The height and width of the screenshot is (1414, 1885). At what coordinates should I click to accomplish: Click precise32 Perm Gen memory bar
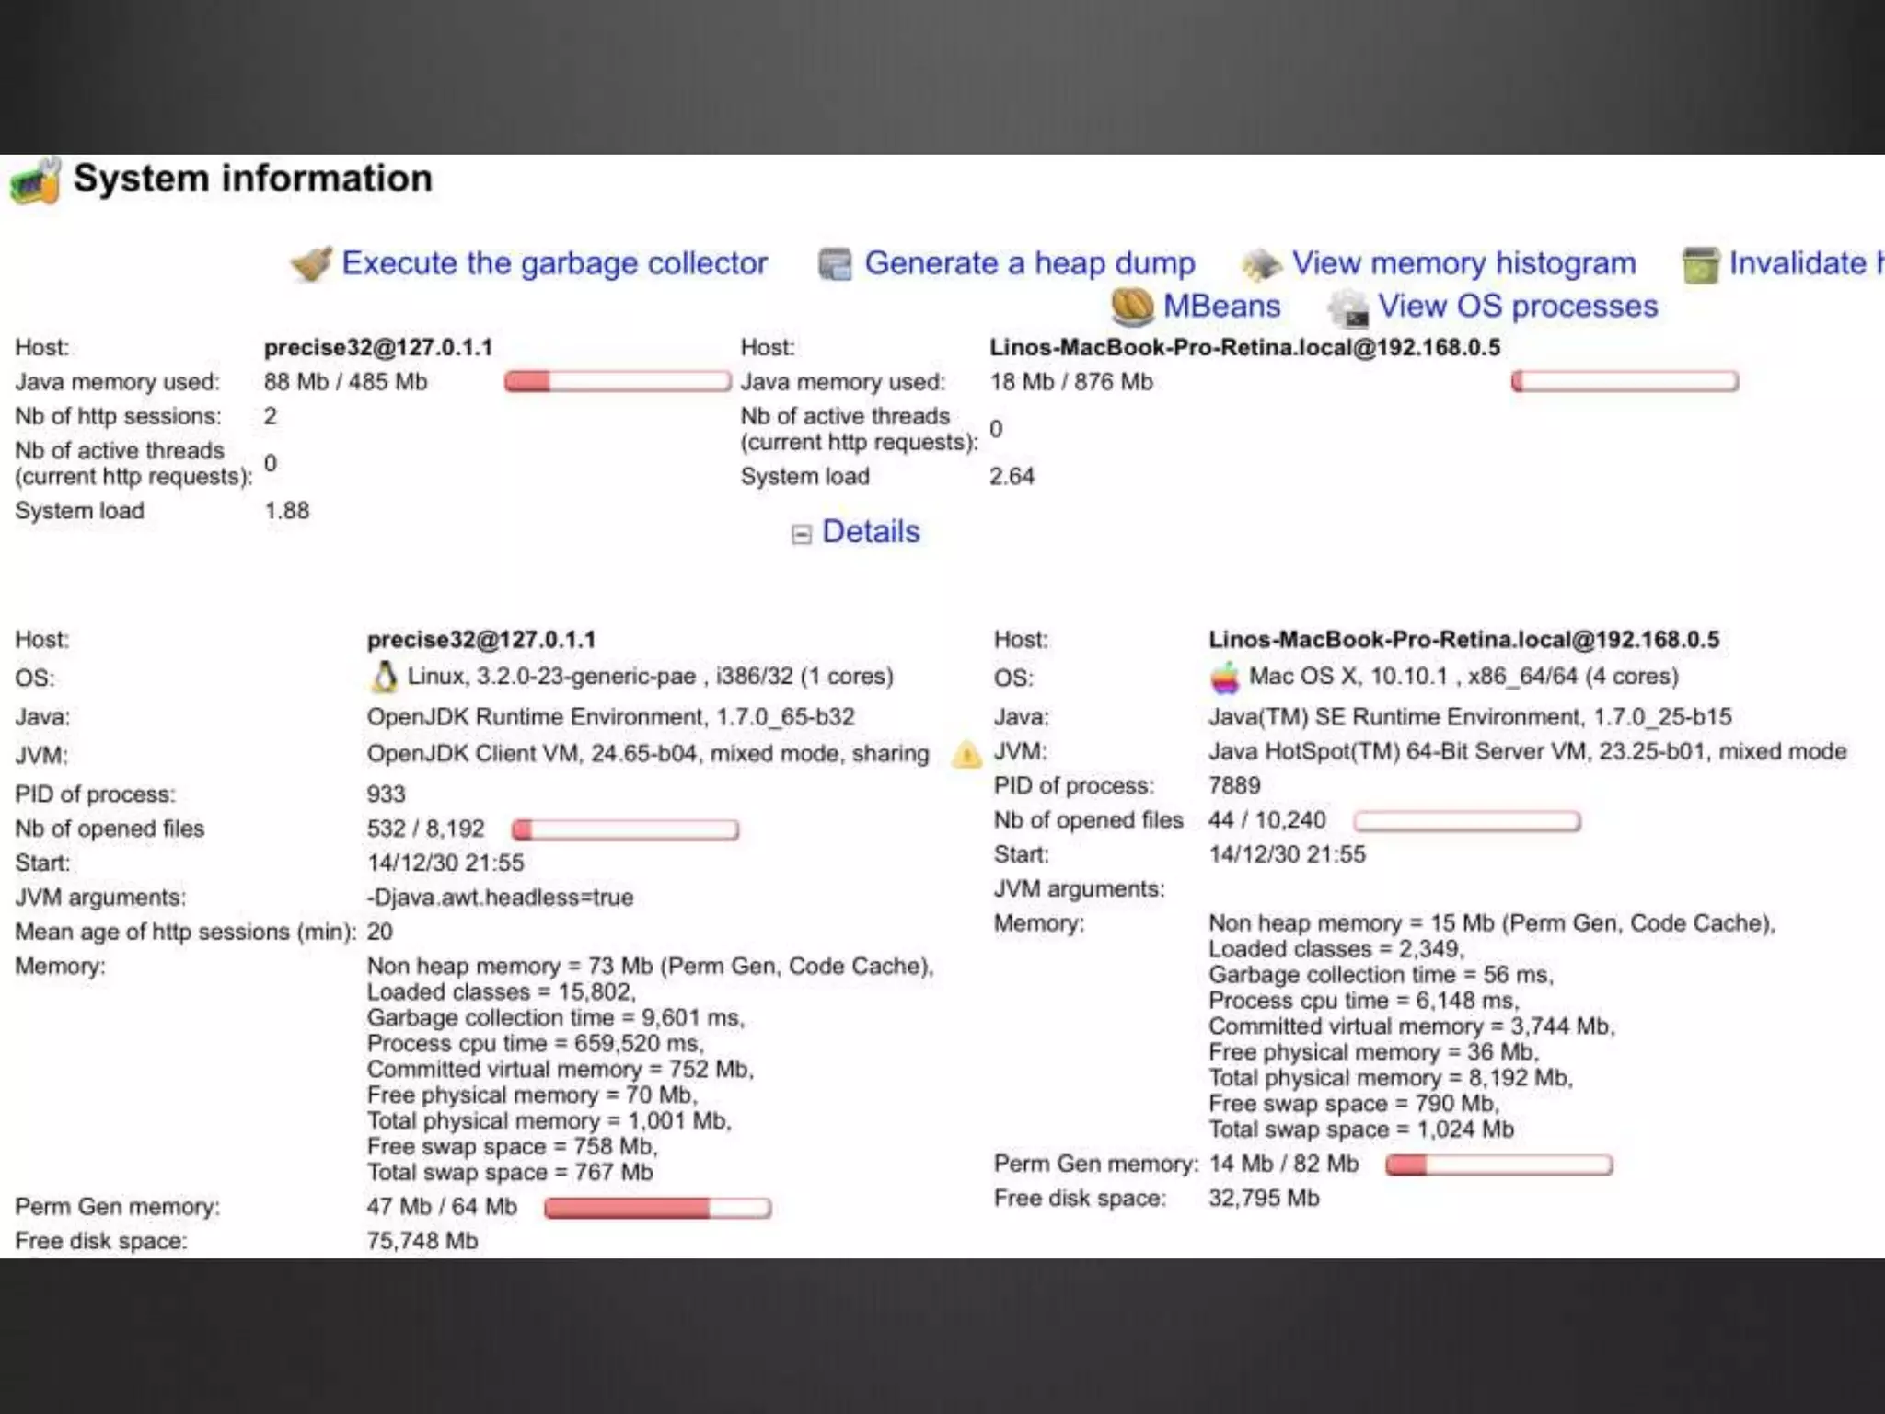657,1208
